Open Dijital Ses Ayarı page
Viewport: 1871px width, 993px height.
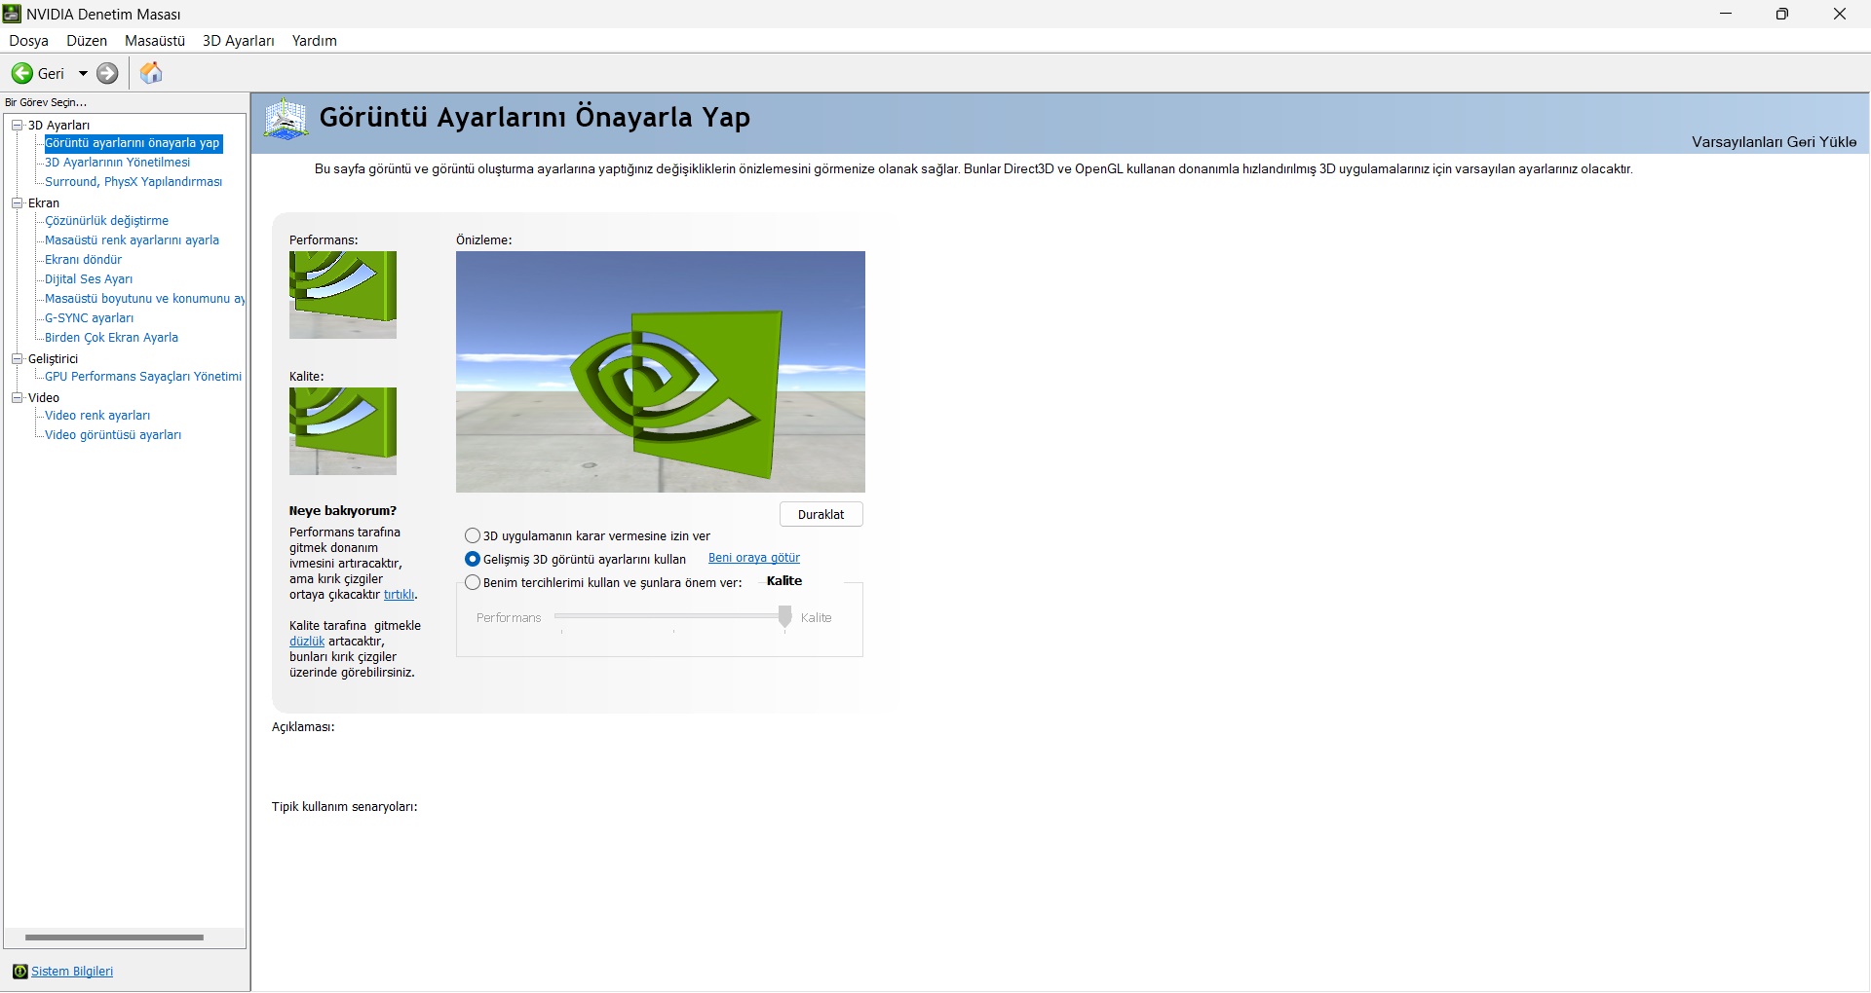coord(89,279)
